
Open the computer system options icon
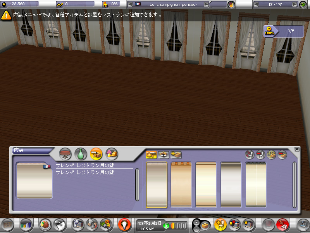[303, 225]
